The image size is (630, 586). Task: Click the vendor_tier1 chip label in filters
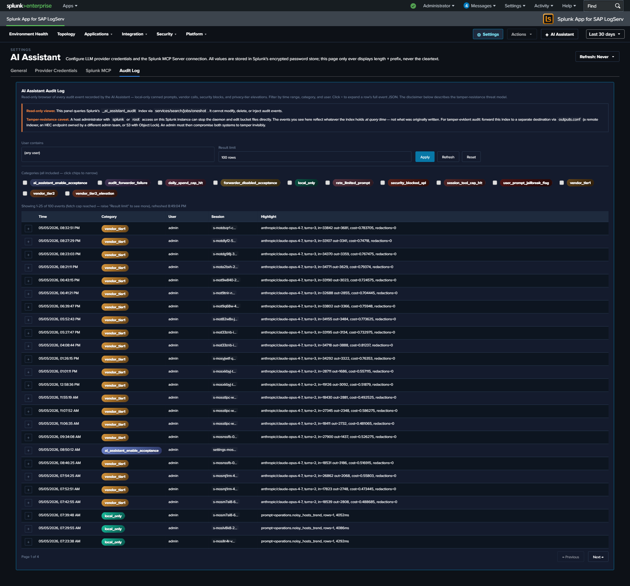(580, 183)
